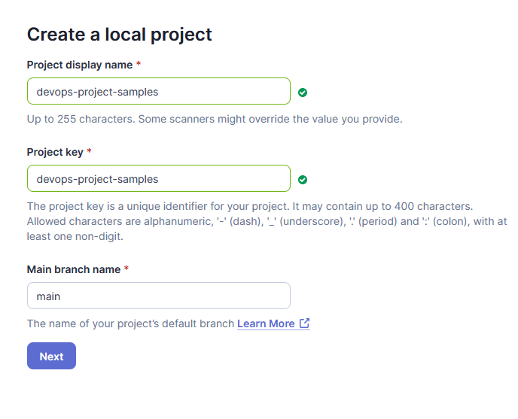Click the green checkmark beside Project display name

click(302, 93)
